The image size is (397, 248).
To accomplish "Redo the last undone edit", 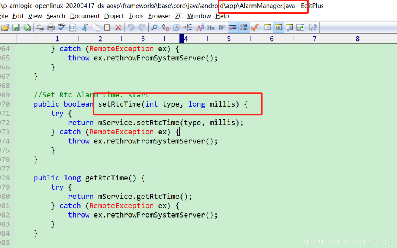I will [x=142, y=27].
